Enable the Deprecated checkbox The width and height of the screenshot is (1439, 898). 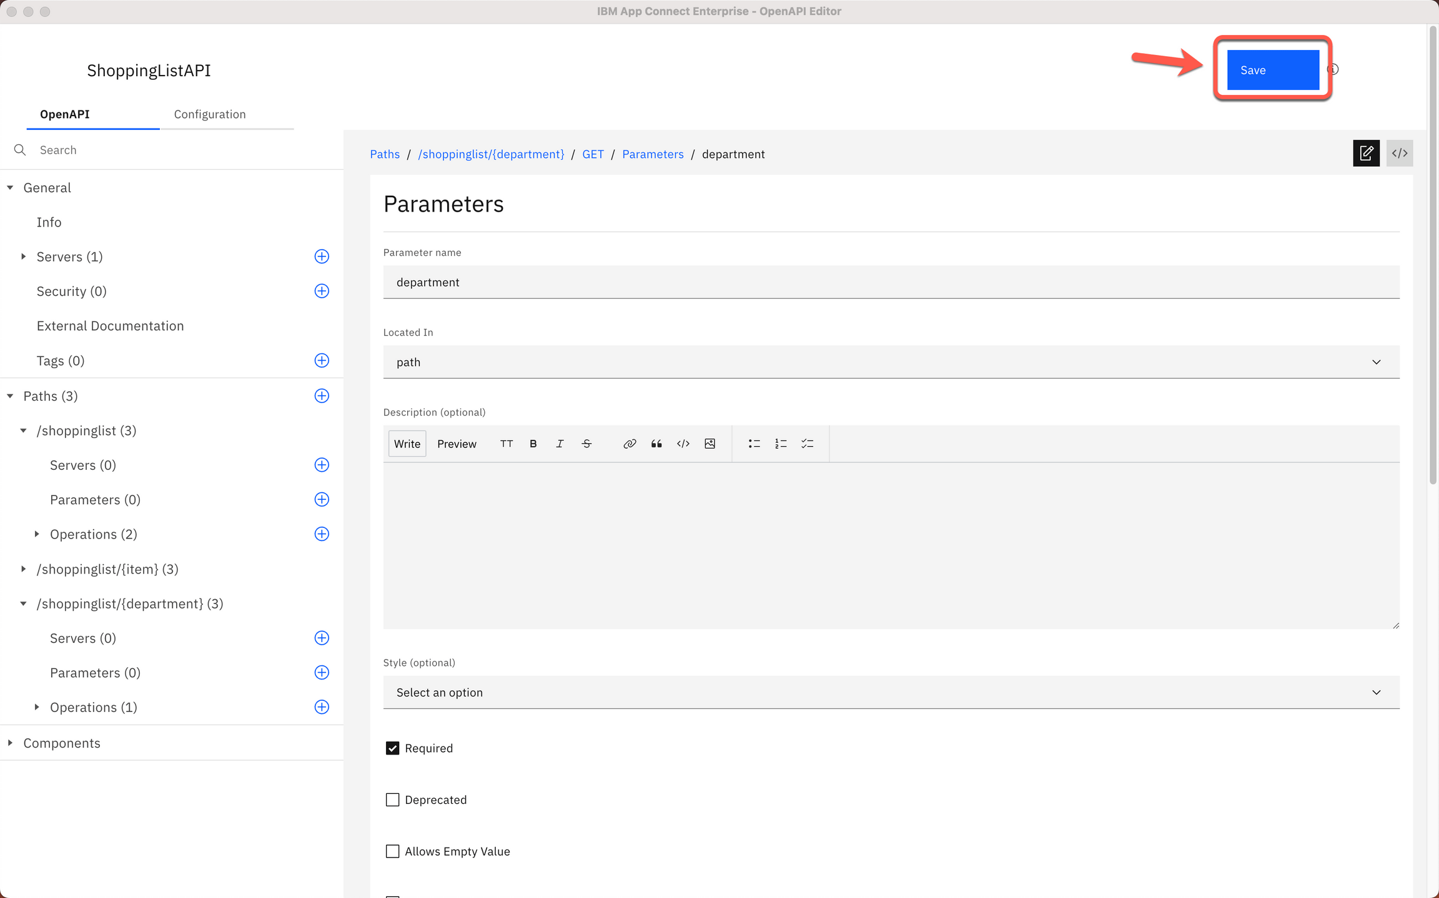(x=392, y=799)
